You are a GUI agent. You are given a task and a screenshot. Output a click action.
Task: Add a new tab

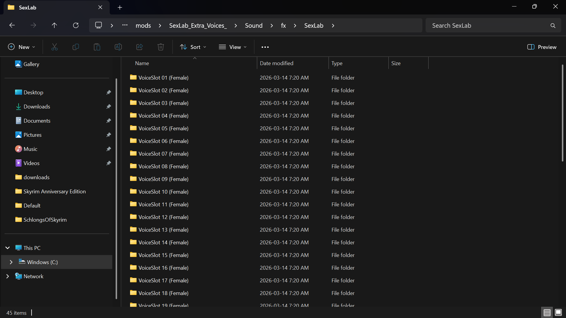tap(120, 8)
